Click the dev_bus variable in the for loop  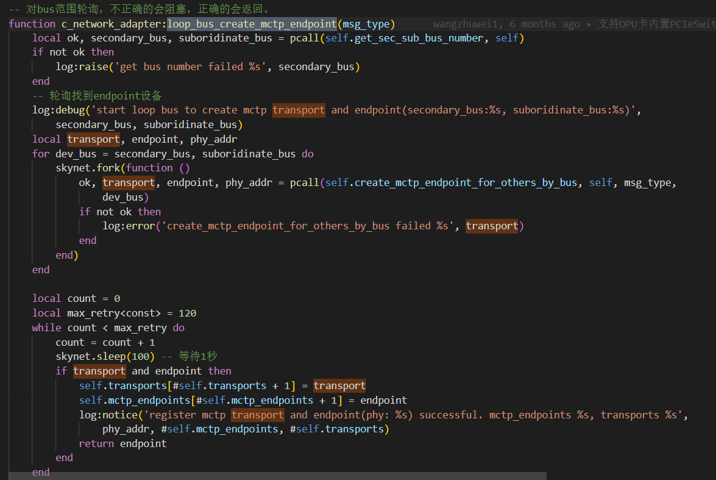click(76, 154)
